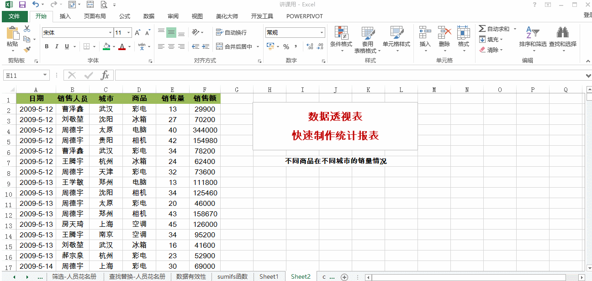Viewport: 592px width, 281px height.
Task: Open the sumifs函数 worksheet tab
Action: 233,277
